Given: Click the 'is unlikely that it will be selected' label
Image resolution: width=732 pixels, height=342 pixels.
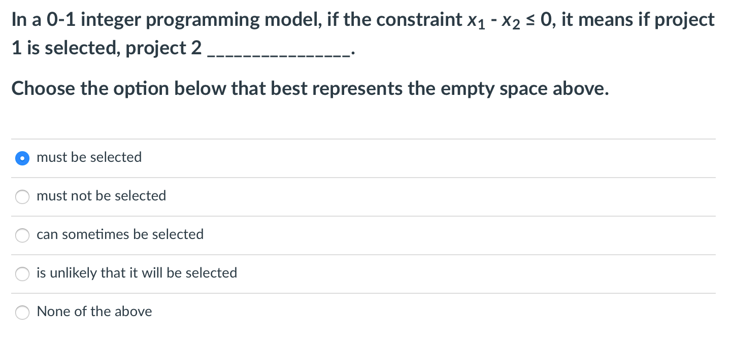Looking at the screenshot, I should [x=137, y=273].
